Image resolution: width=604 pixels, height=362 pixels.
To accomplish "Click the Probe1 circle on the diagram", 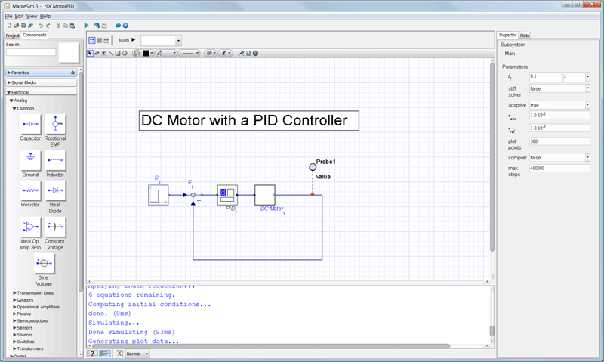I will 312,167.
